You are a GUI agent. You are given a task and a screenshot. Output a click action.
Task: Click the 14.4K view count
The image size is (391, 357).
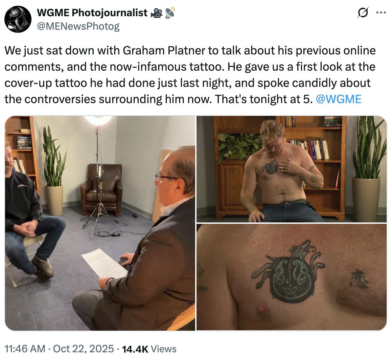(x=135, y=349)
